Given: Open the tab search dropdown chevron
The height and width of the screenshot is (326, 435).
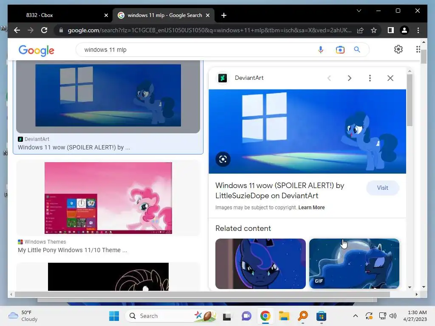Looking at the screenshot, I should click(359, 11).
